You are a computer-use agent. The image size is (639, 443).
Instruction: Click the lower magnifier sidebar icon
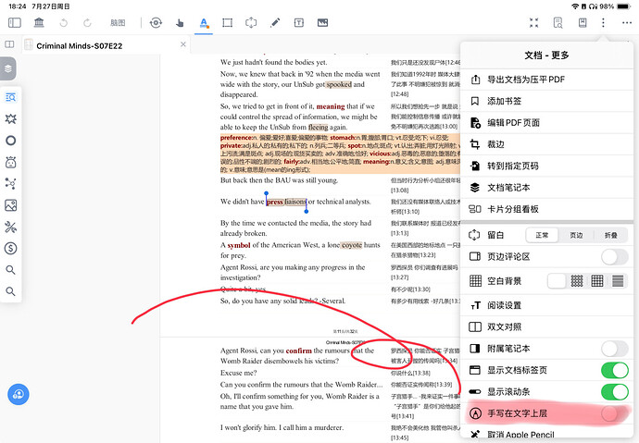pyautogui.click(x=10, y=291)
